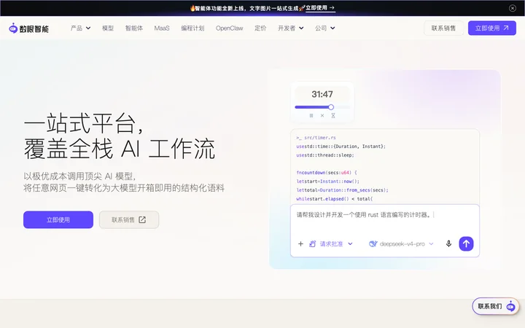Open the 模型 nav item
The height and width of the screenshot is (328, 525).
point(108,28)
